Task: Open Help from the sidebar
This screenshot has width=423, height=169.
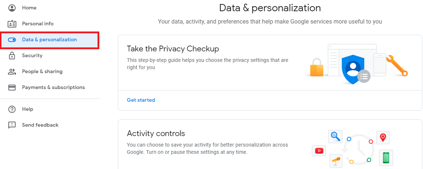Action: [28, 109]
